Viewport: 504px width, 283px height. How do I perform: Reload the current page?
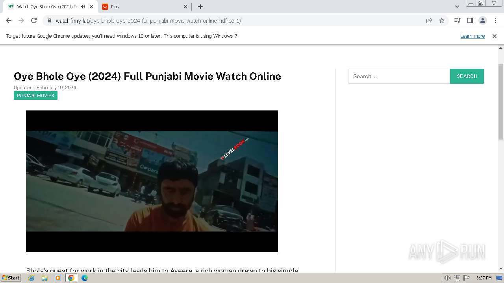(x=34, y=20)
